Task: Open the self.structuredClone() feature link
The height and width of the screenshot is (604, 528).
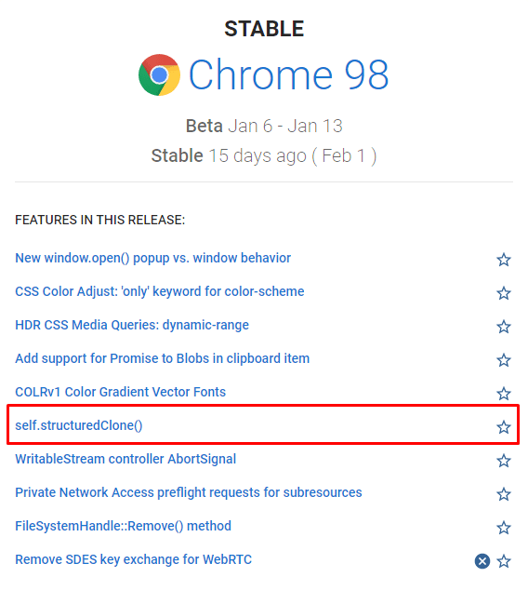Action: 79,425
